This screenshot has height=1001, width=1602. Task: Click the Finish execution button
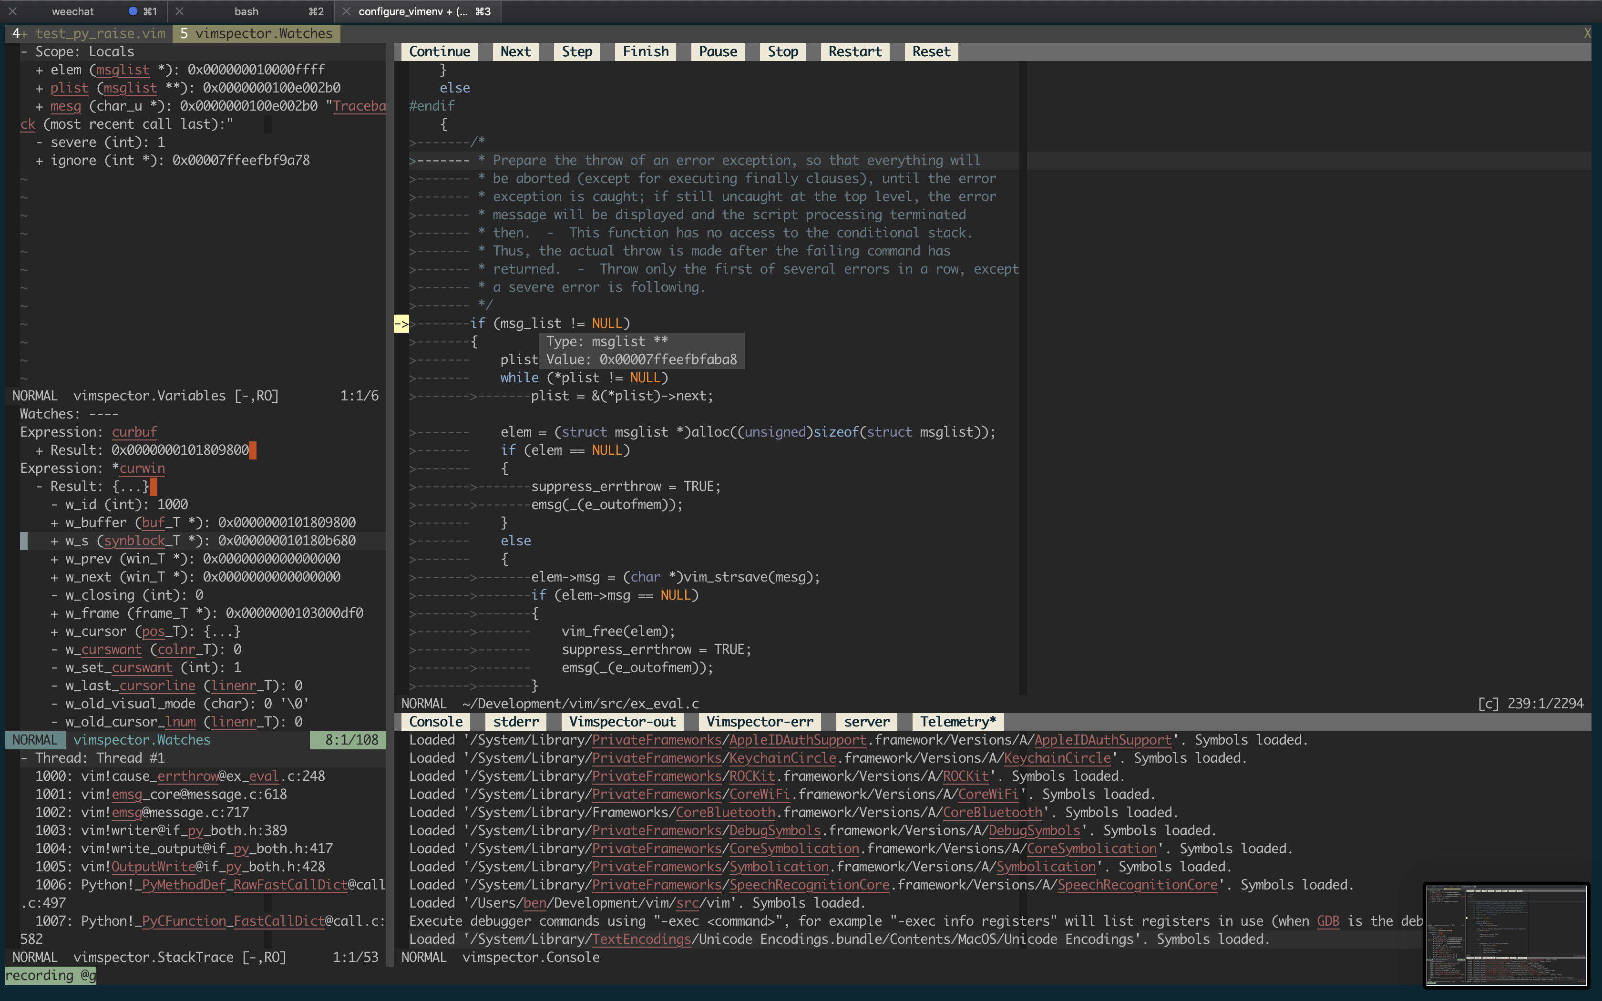(645, 51)
